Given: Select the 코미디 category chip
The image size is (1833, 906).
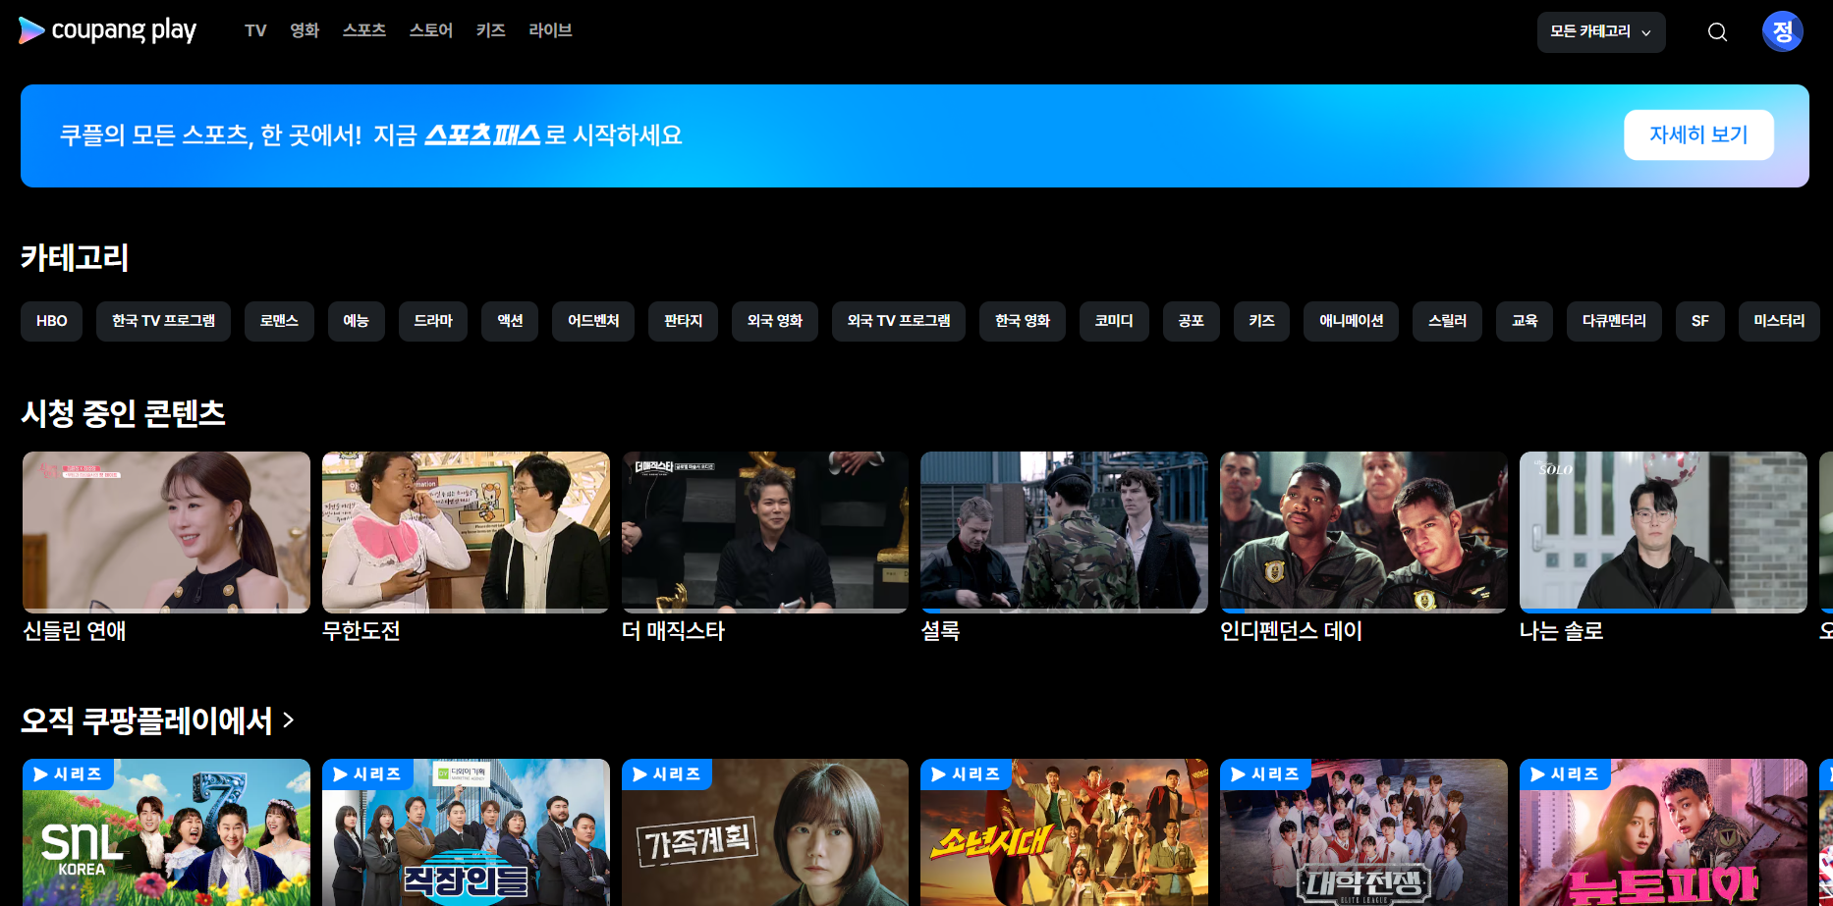Looking at the screenshot, I should [x=1114, y=321].
